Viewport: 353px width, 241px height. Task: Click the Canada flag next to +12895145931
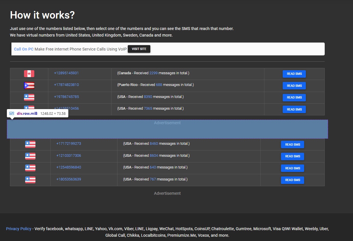(29, 73)
